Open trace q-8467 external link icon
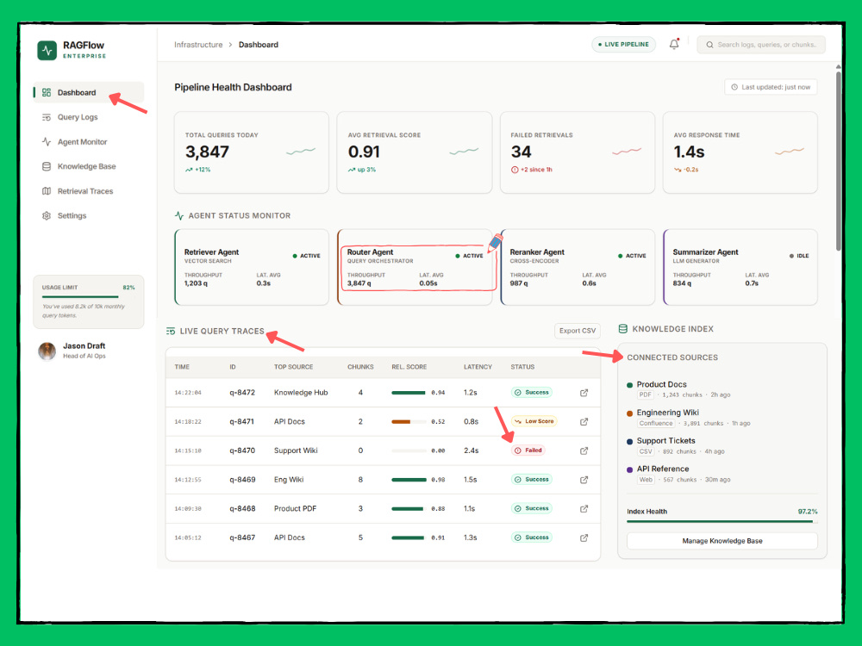This screenshot has height=646, width=862. pos(584,537)
